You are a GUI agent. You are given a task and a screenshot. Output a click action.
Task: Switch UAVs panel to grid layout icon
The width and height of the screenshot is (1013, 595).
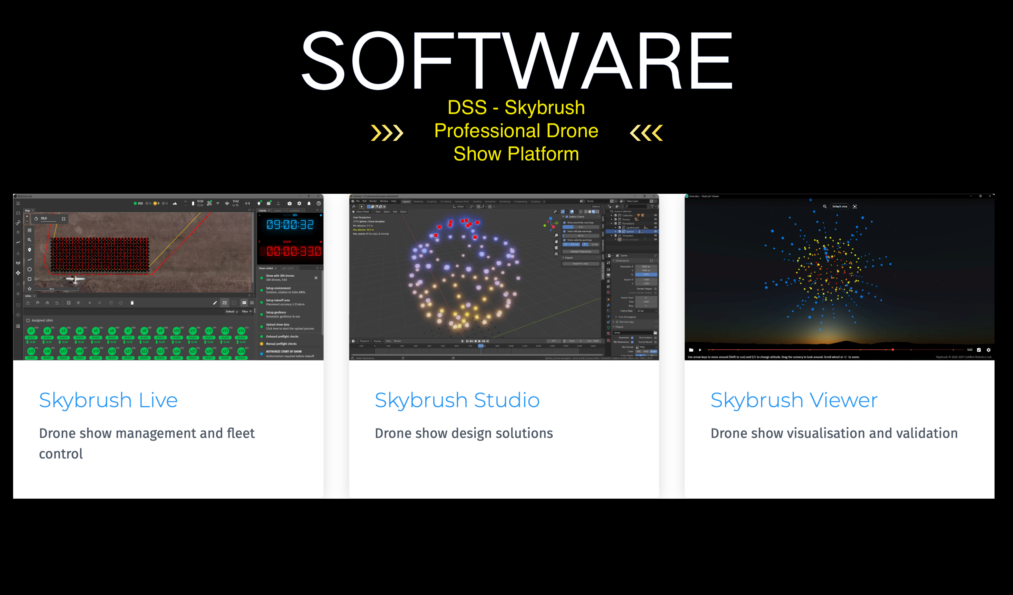pos(244,303)
